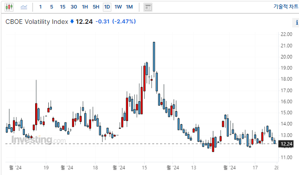299x175 pixels.
Task: Click the 15.00 price axis label
Action: pyautogui.click(x=286, y=112)
